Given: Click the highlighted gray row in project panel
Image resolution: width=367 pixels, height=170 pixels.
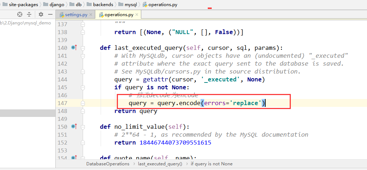Looking at the screenshot, I should tap(28, 113).
